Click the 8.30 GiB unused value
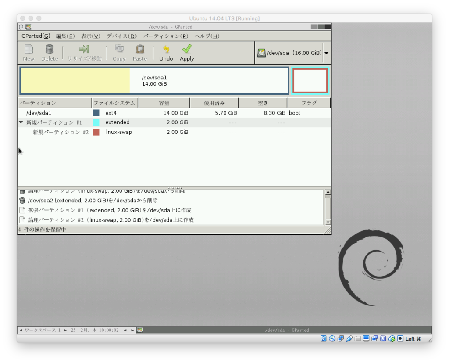 coord(274,113)
